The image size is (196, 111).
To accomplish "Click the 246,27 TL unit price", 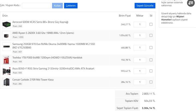I will pos(126,24).
